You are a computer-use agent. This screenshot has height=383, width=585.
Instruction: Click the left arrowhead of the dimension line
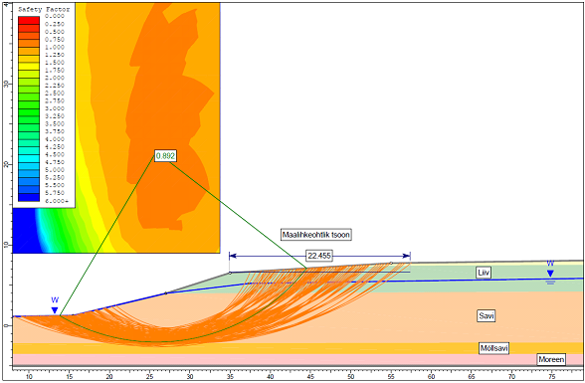[x=233, y=256]
